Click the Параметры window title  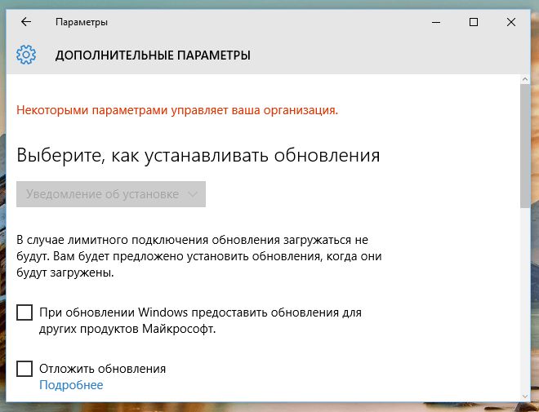(x=82, y=22)
